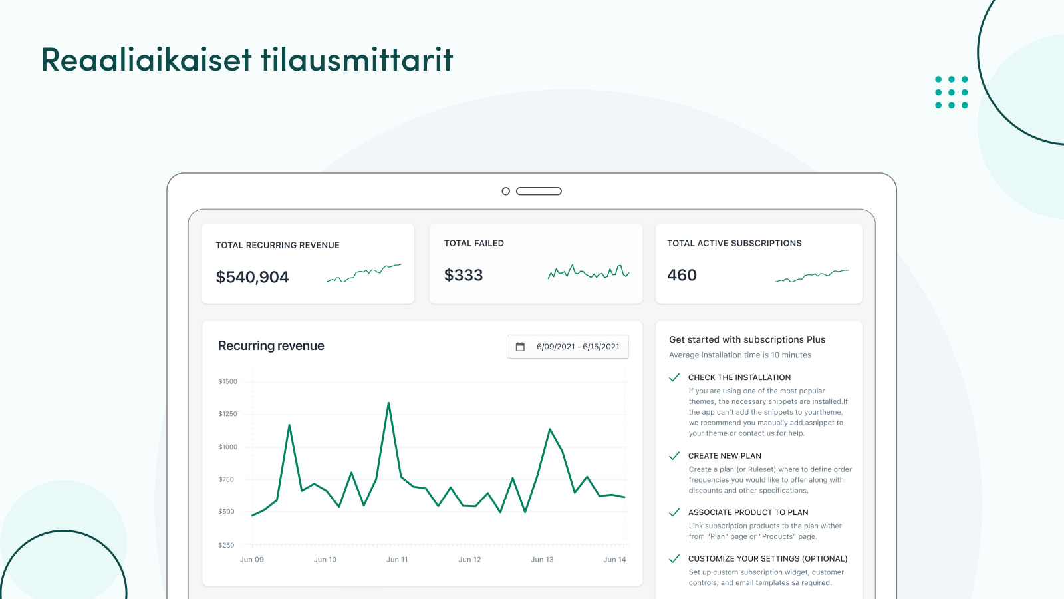This screenshot has width=1064, height=599.
Task: Open the 6/09/2021 - 6/15/2021 date range picker
Action: point(567,347)
